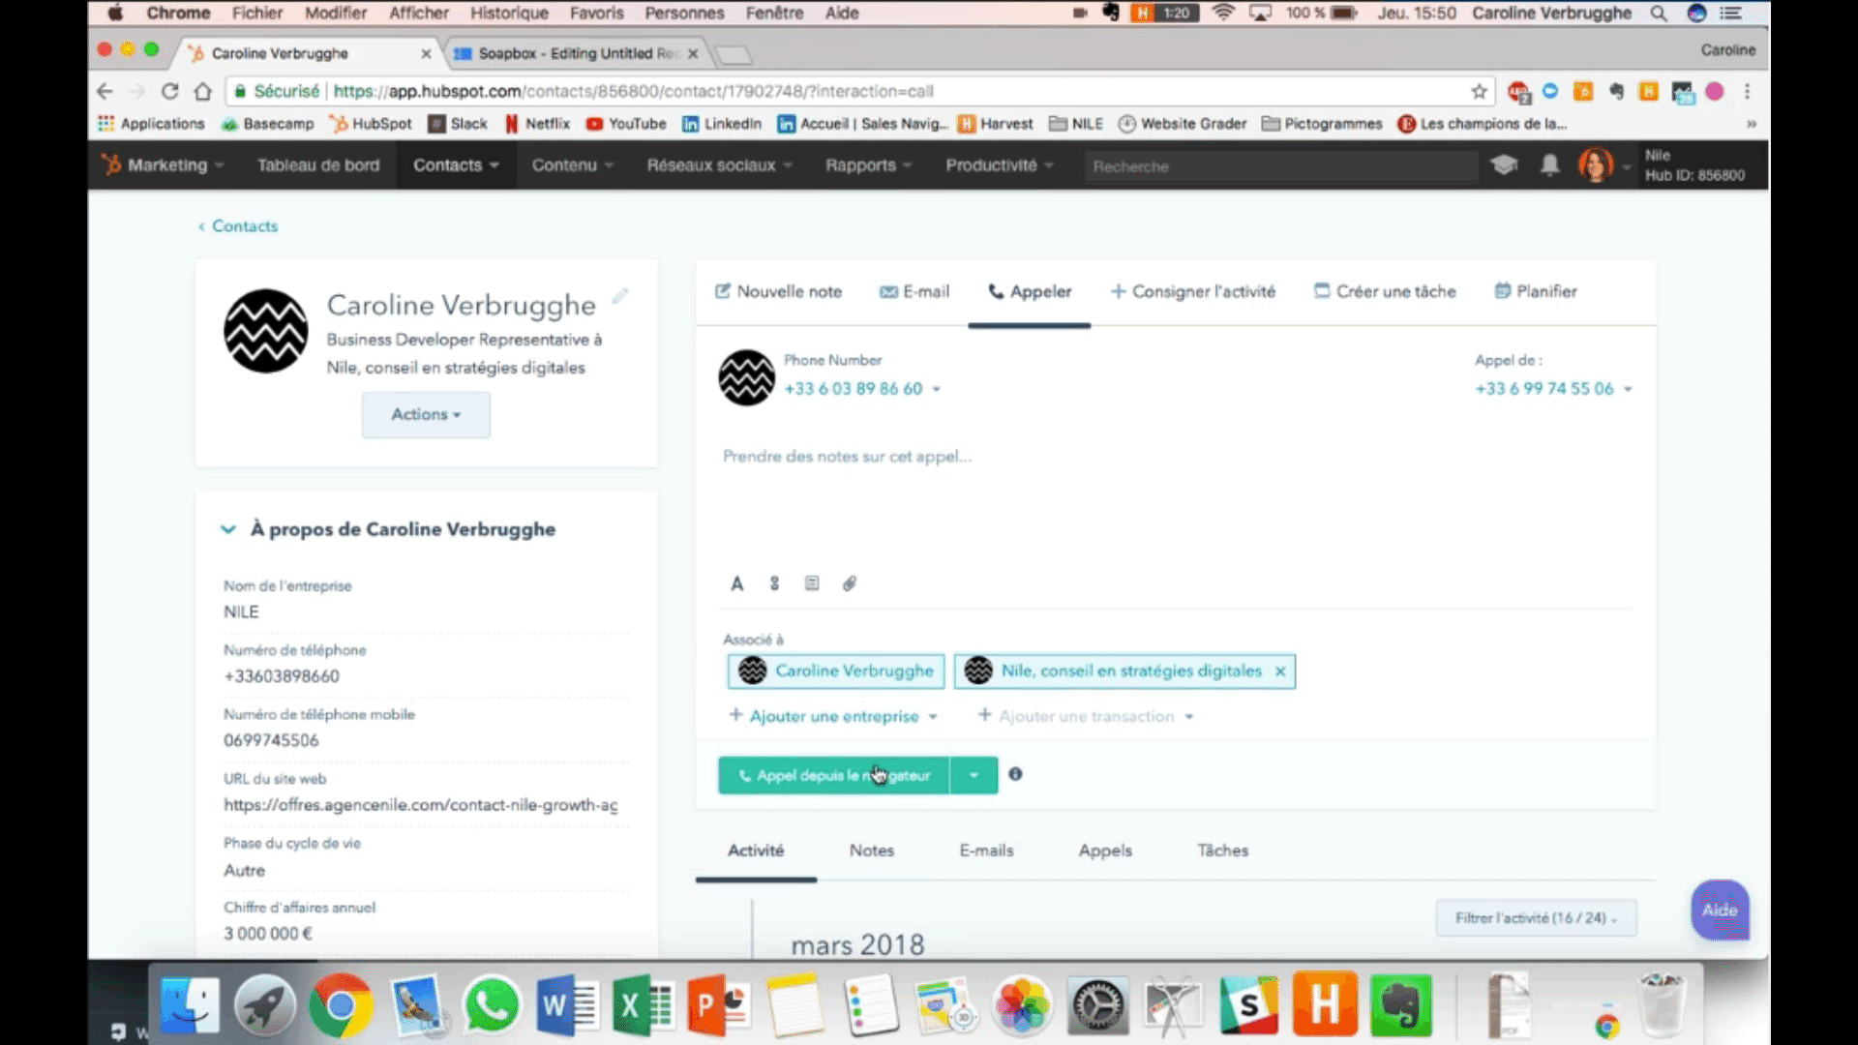
Task: Click the info icon next to call button
Action: click(x=1015, y=774)
